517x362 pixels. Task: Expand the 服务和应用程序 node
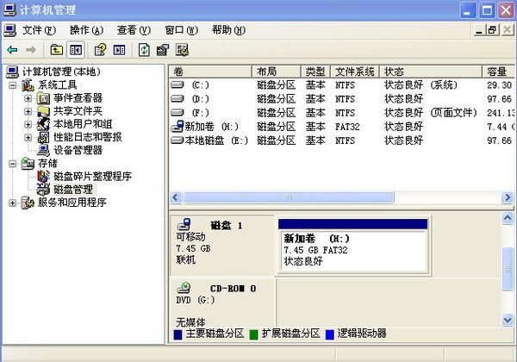pyautogui.click(x=12, y=203)
